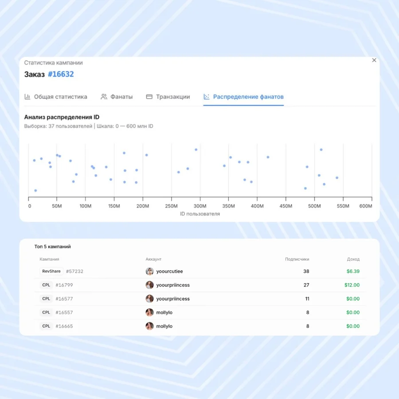The width and height of the screenshot is (399, 399).
Task: Click the first mollylo avatar, row #16557
Action: [x=150, y=313]
